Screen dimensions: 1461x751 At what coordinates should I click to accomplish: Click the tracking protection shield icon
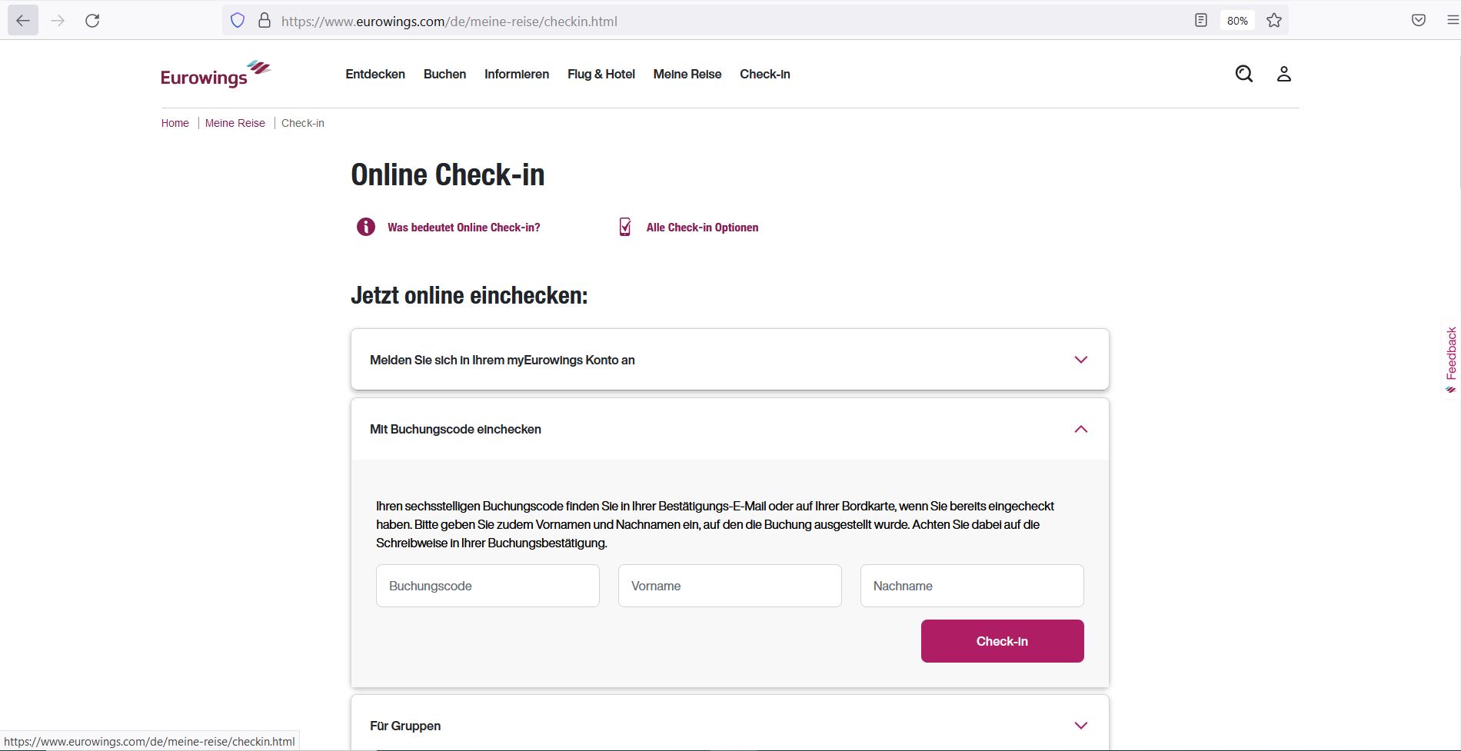[x=238, y=21]
